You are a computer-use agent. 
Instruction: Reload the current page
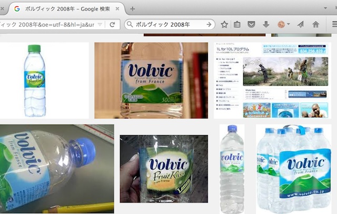click(112, 25)
